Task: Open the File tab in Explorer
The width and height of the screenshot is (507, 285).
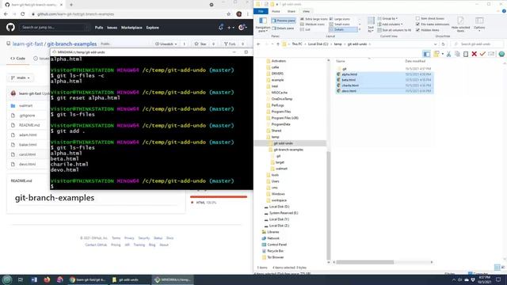Action: pyautogui.click(x=261, y=11)
